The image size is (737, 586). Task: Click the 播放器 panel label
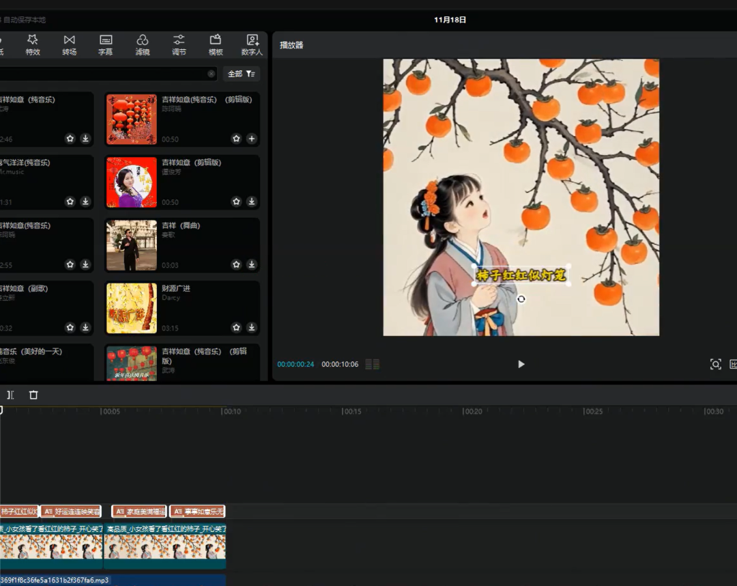pyautogui.click(x=291, y=45)
